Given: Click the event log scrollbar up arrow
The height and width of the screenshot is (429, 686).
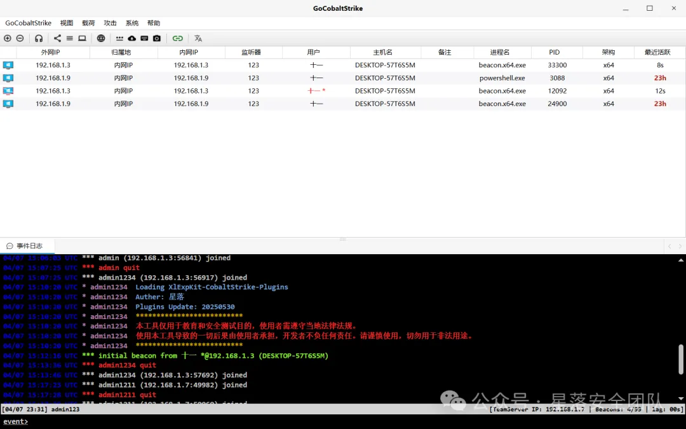Looking at the screenshot, I should point(681,260).
